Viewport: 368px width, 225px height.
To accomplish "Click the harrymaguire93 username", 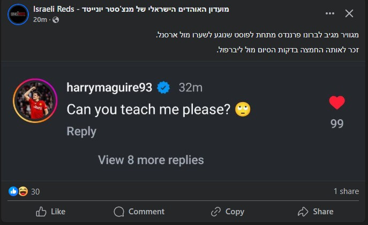I will 110,87.
